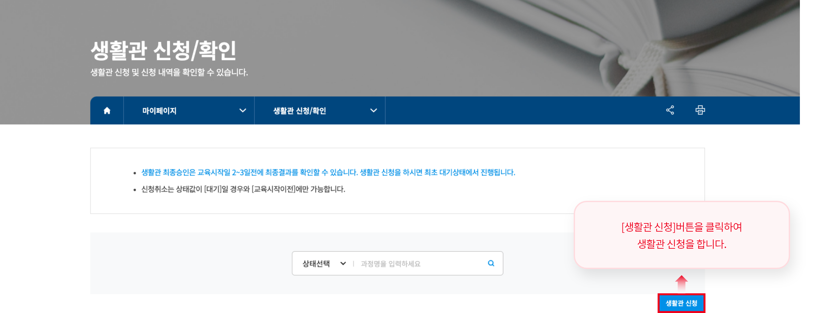Click the share icon on the blue bar
Viewport: 813px width, 313px height.
[x=669, y=110]
